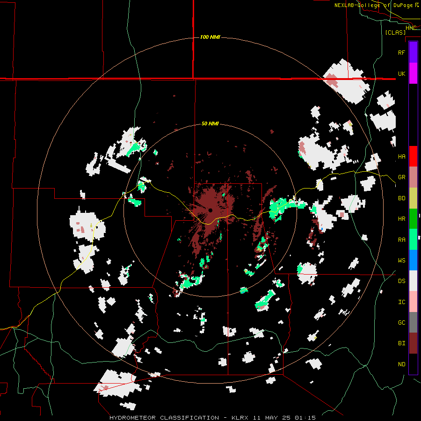Click the "HYDROMETEOR CLASSIFICATION" caption text

(x=164, y=418)
